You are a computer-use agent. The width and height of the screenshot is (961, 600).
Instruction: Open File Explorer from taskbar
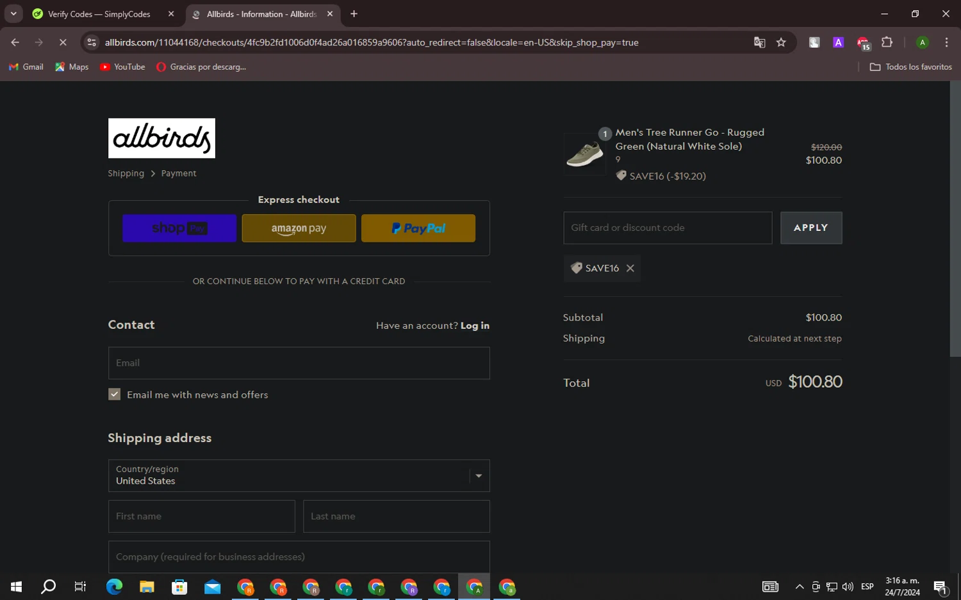point(147,587)
